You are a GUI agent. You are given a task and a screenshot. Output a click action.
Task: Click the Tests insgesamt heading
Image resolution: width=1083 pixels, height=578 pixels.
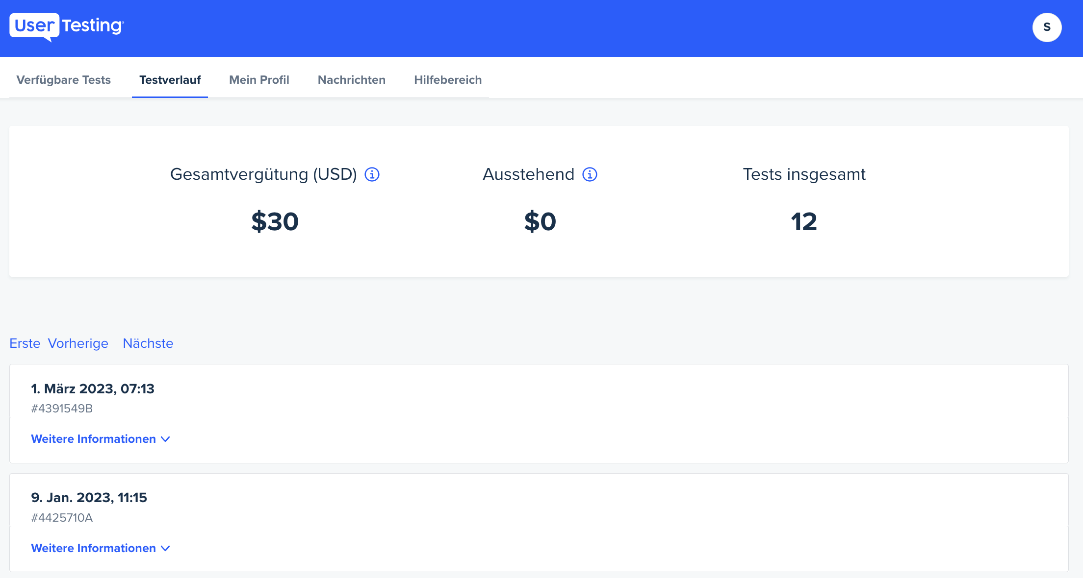pos(804,174)
